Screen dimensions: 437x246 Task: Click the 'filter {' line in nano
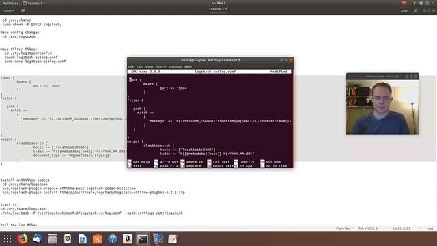pos(135,100)
